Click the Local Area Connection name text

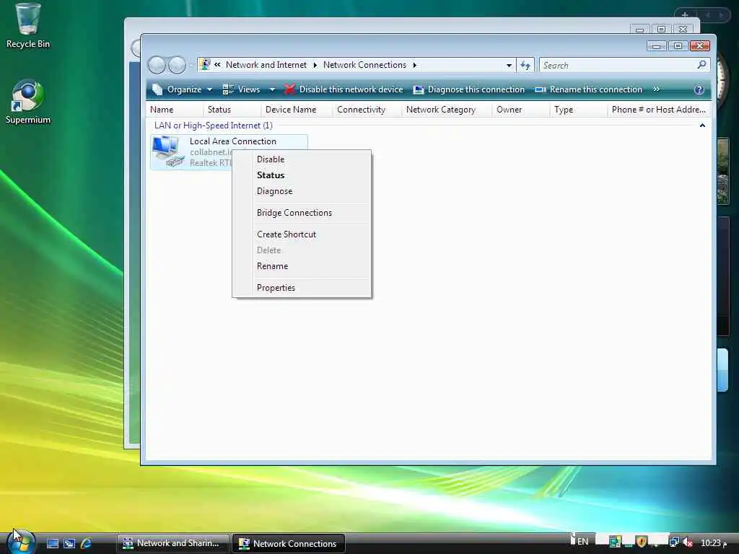pos(233,141)
